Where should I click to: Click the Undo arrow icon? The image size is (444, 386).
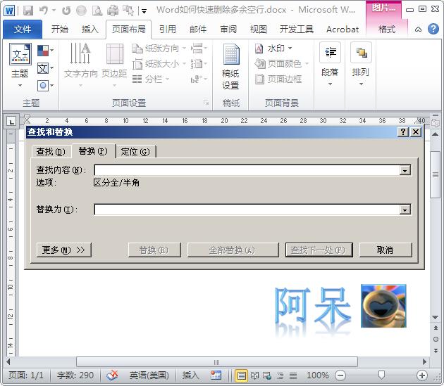pyautogui.click(x=44, y=11)
